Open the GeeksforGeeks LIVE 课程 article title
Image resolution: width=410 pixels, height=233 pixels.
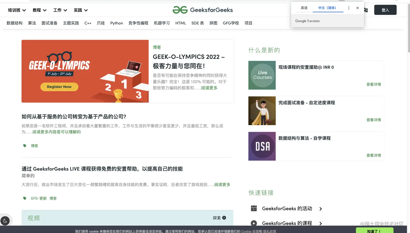tap(102, 169)
